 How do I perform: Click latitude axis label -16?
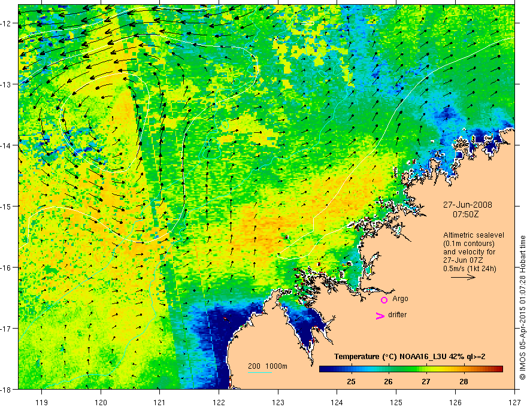[7, 268]
